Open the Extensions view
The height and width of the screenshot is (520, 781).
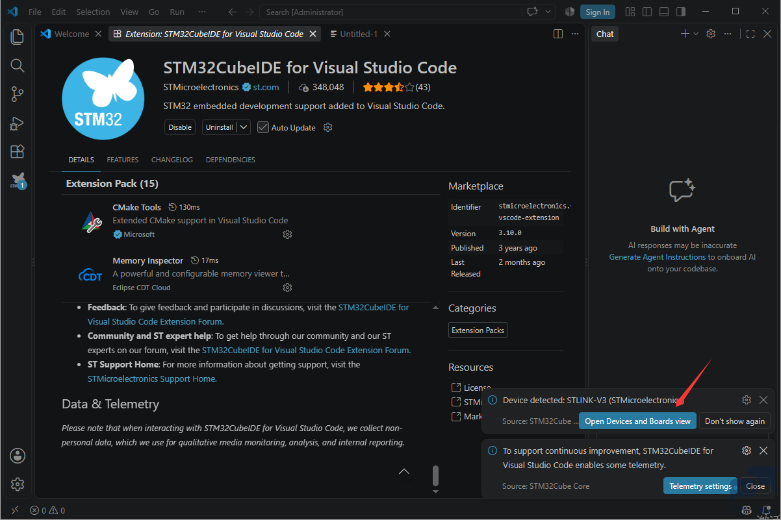click(x=18, y=152)
